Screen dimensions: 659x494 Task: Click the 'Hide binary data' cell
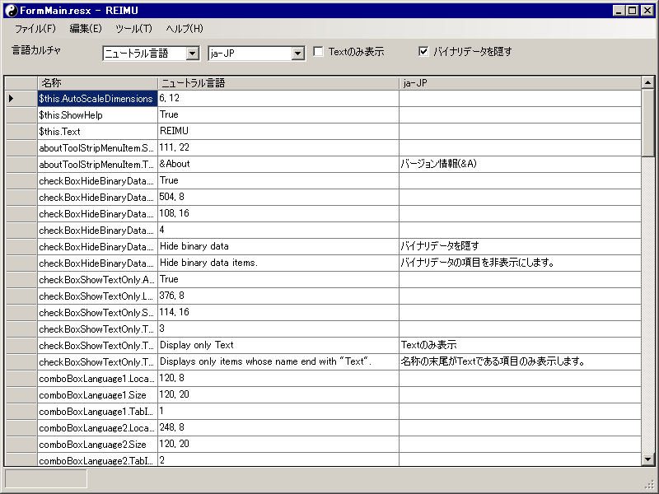(x=278, y=246)
